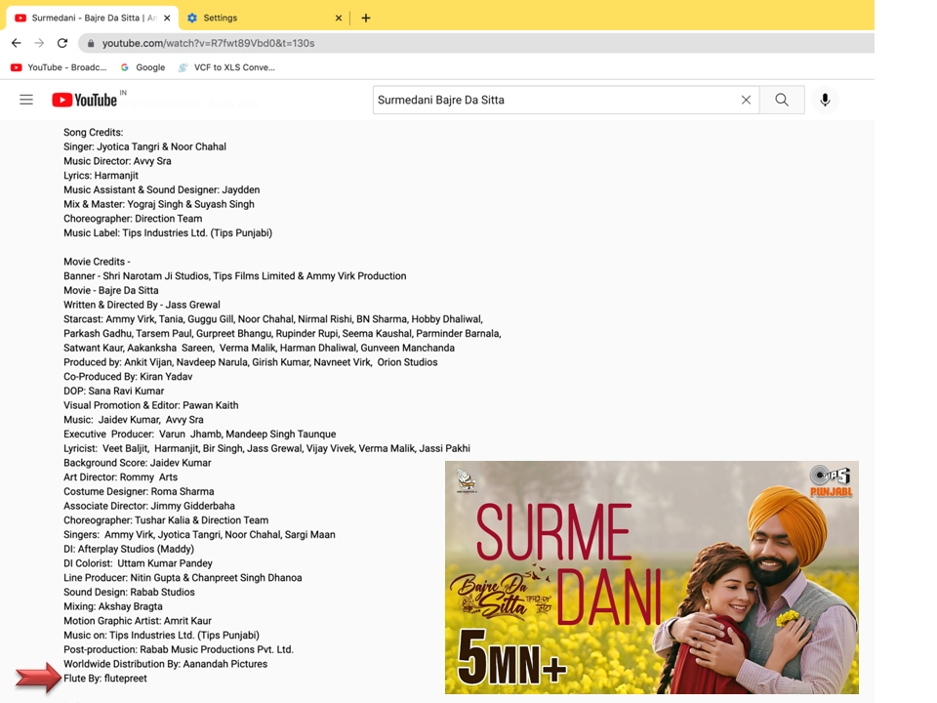Select the Surmedani - Bajre Da Sitta tab
This screenshot has height=703, width=937.
[x=88, y=18]
